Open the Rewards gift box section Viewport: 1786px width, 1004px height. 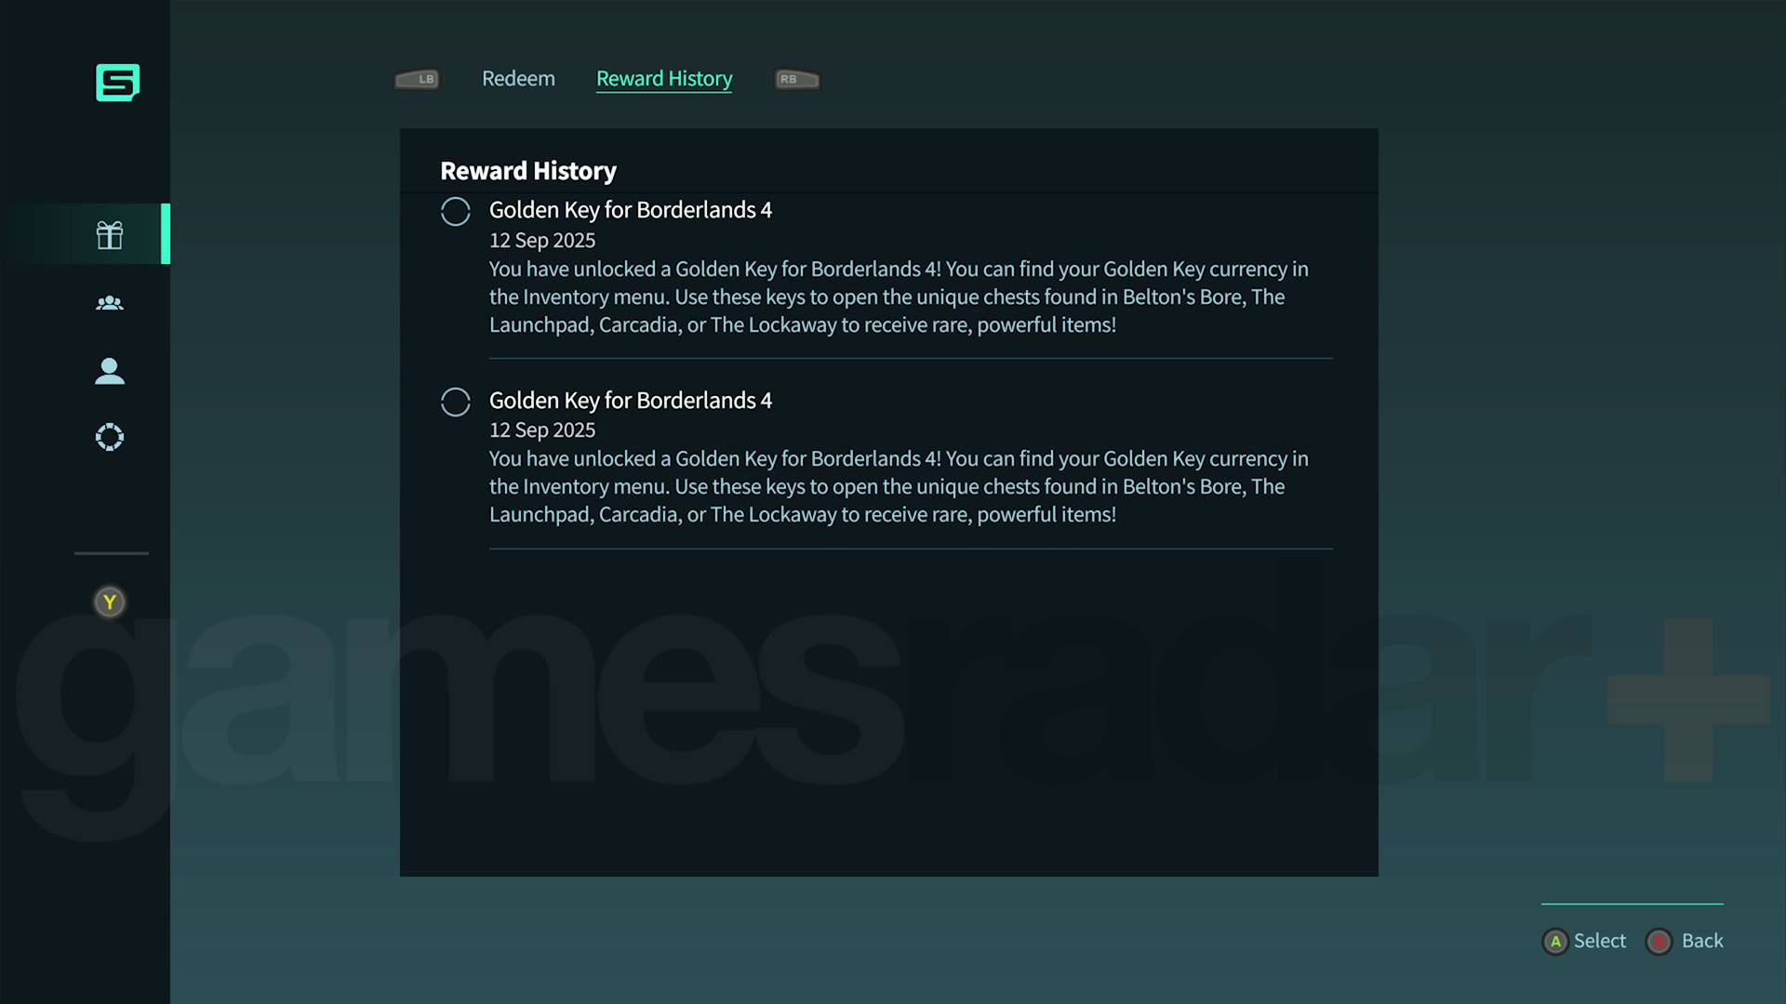(110, 234)
